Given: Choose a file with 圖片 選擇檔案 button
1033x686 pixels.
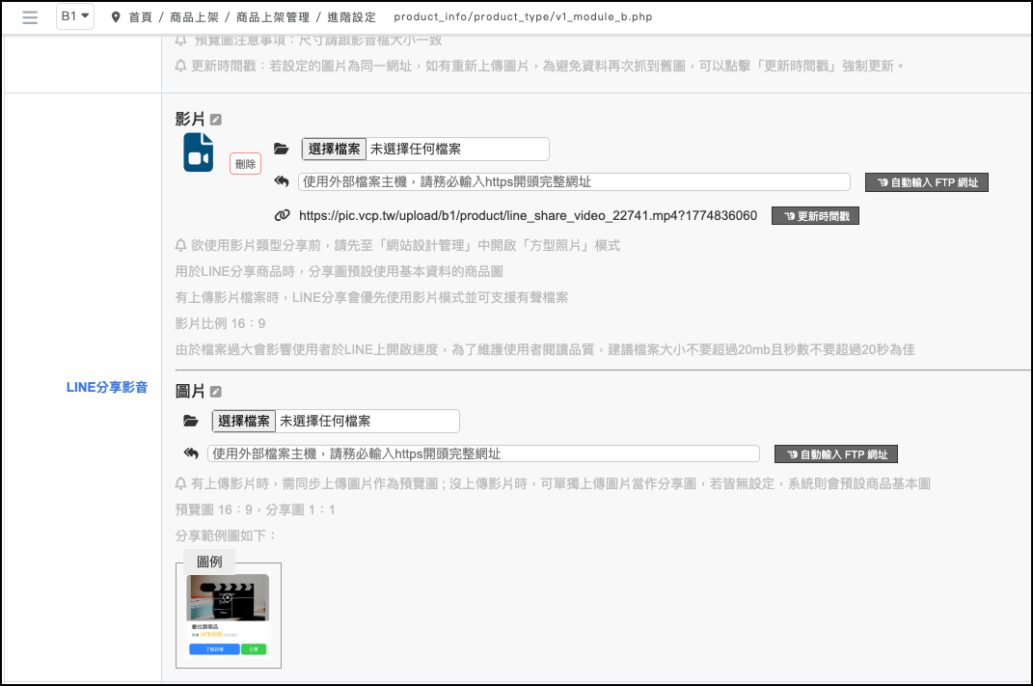Looking at the screenshot, I should [244, 422].
